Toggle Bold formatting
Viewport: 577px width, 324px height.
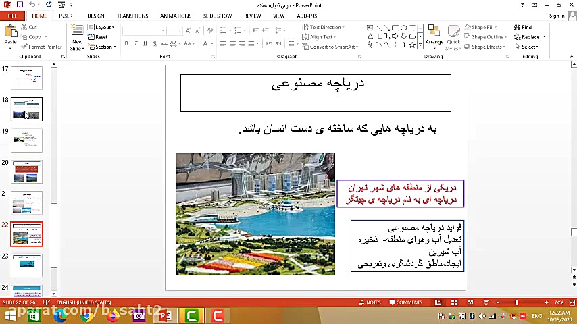pyautogui.click(x=126, y=43)
